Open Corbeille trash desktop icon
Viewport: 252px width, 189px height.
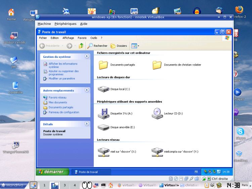tap(15, 88)
